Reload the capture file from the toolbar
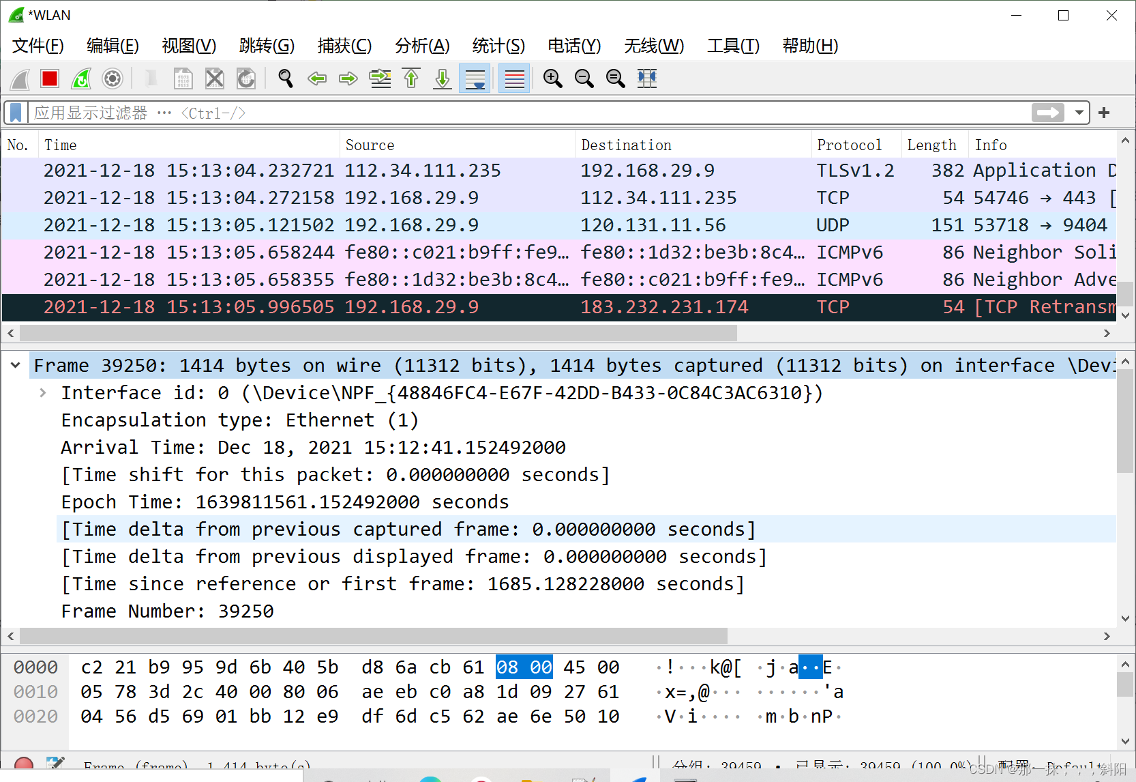 [246, 79]
